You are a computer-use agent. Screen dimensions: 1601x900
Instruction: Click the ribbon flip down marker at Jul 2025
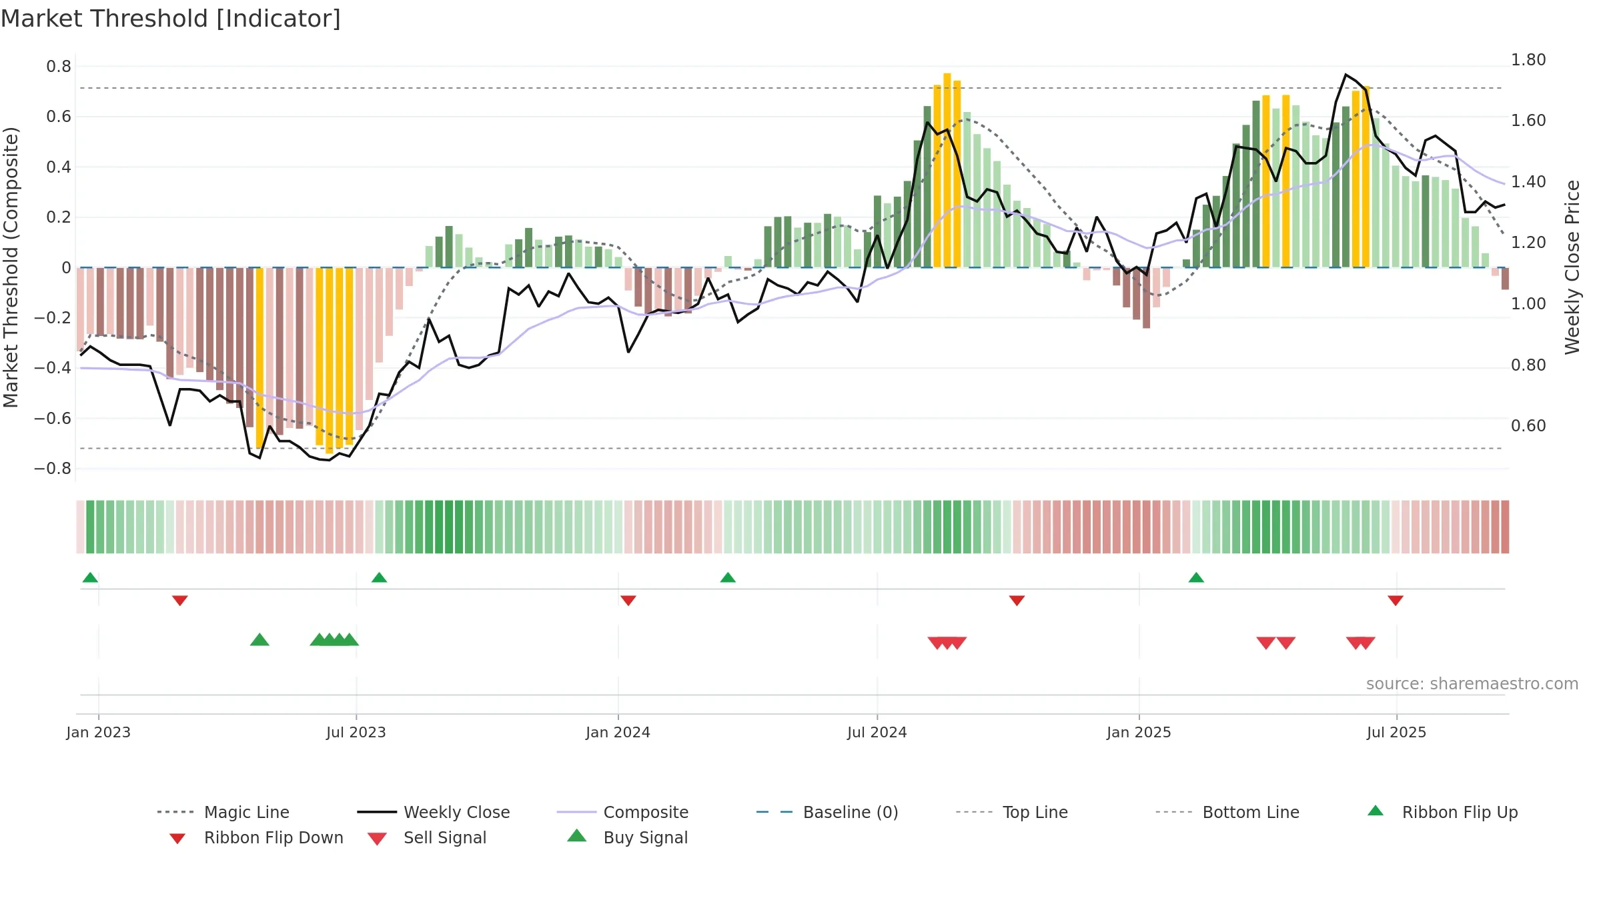tap(1396, 601)
